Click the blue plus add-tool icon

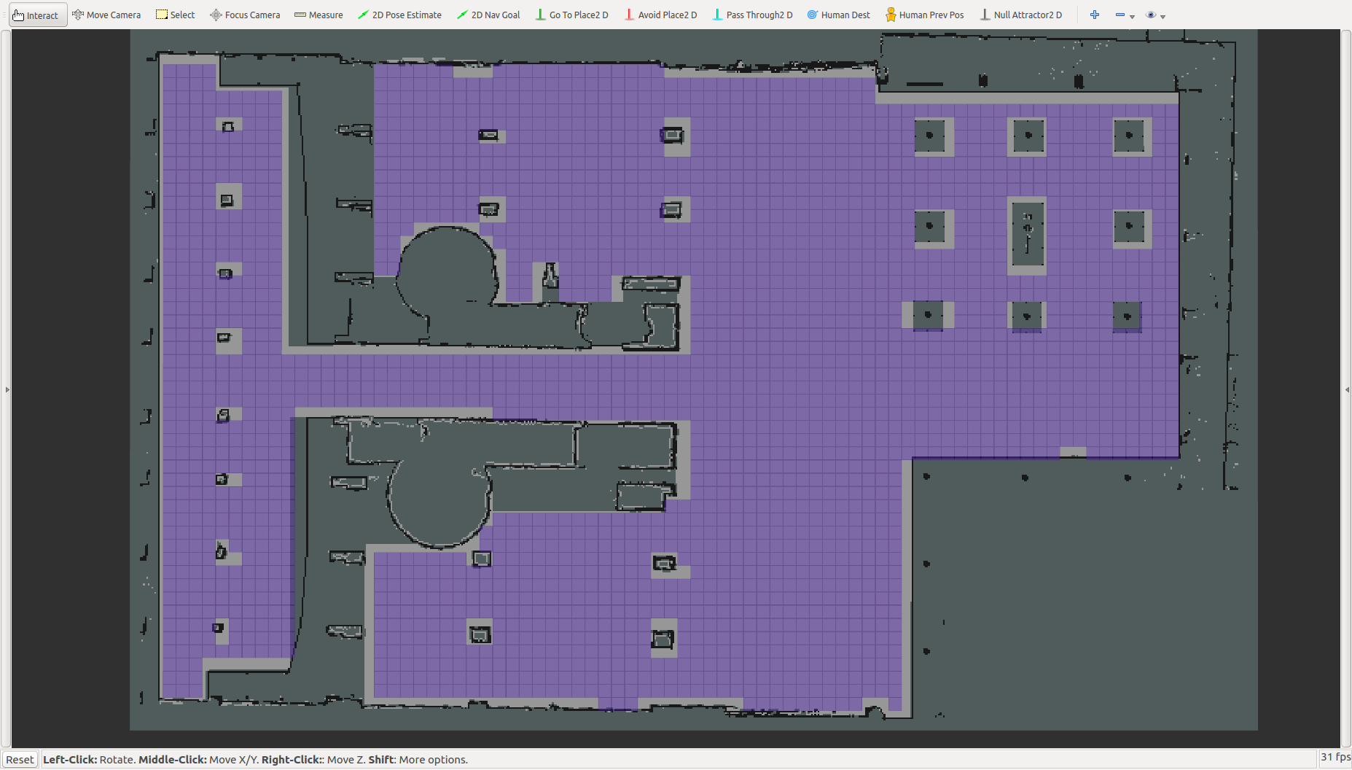1095,15
